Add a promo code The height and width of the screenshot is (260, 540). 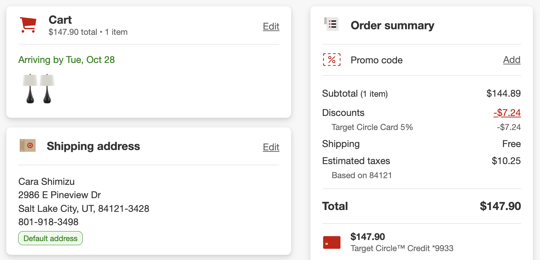[511, 60]
